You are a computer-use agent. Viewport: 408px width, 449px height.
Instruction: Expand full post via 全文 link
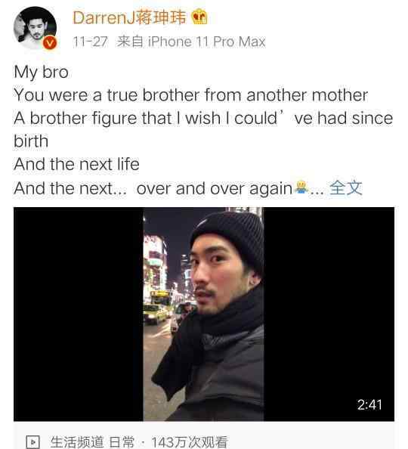click(346, 188)
